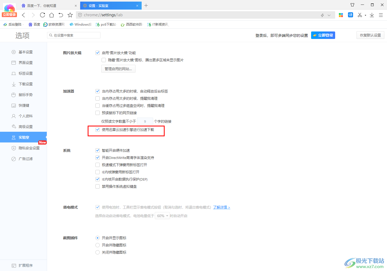Open the 60% battery level dropdown

coord(162,216)
